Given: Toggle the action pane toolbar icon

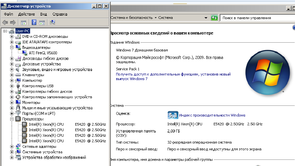Looking at the screenshot, I should (x=42, y=23).
